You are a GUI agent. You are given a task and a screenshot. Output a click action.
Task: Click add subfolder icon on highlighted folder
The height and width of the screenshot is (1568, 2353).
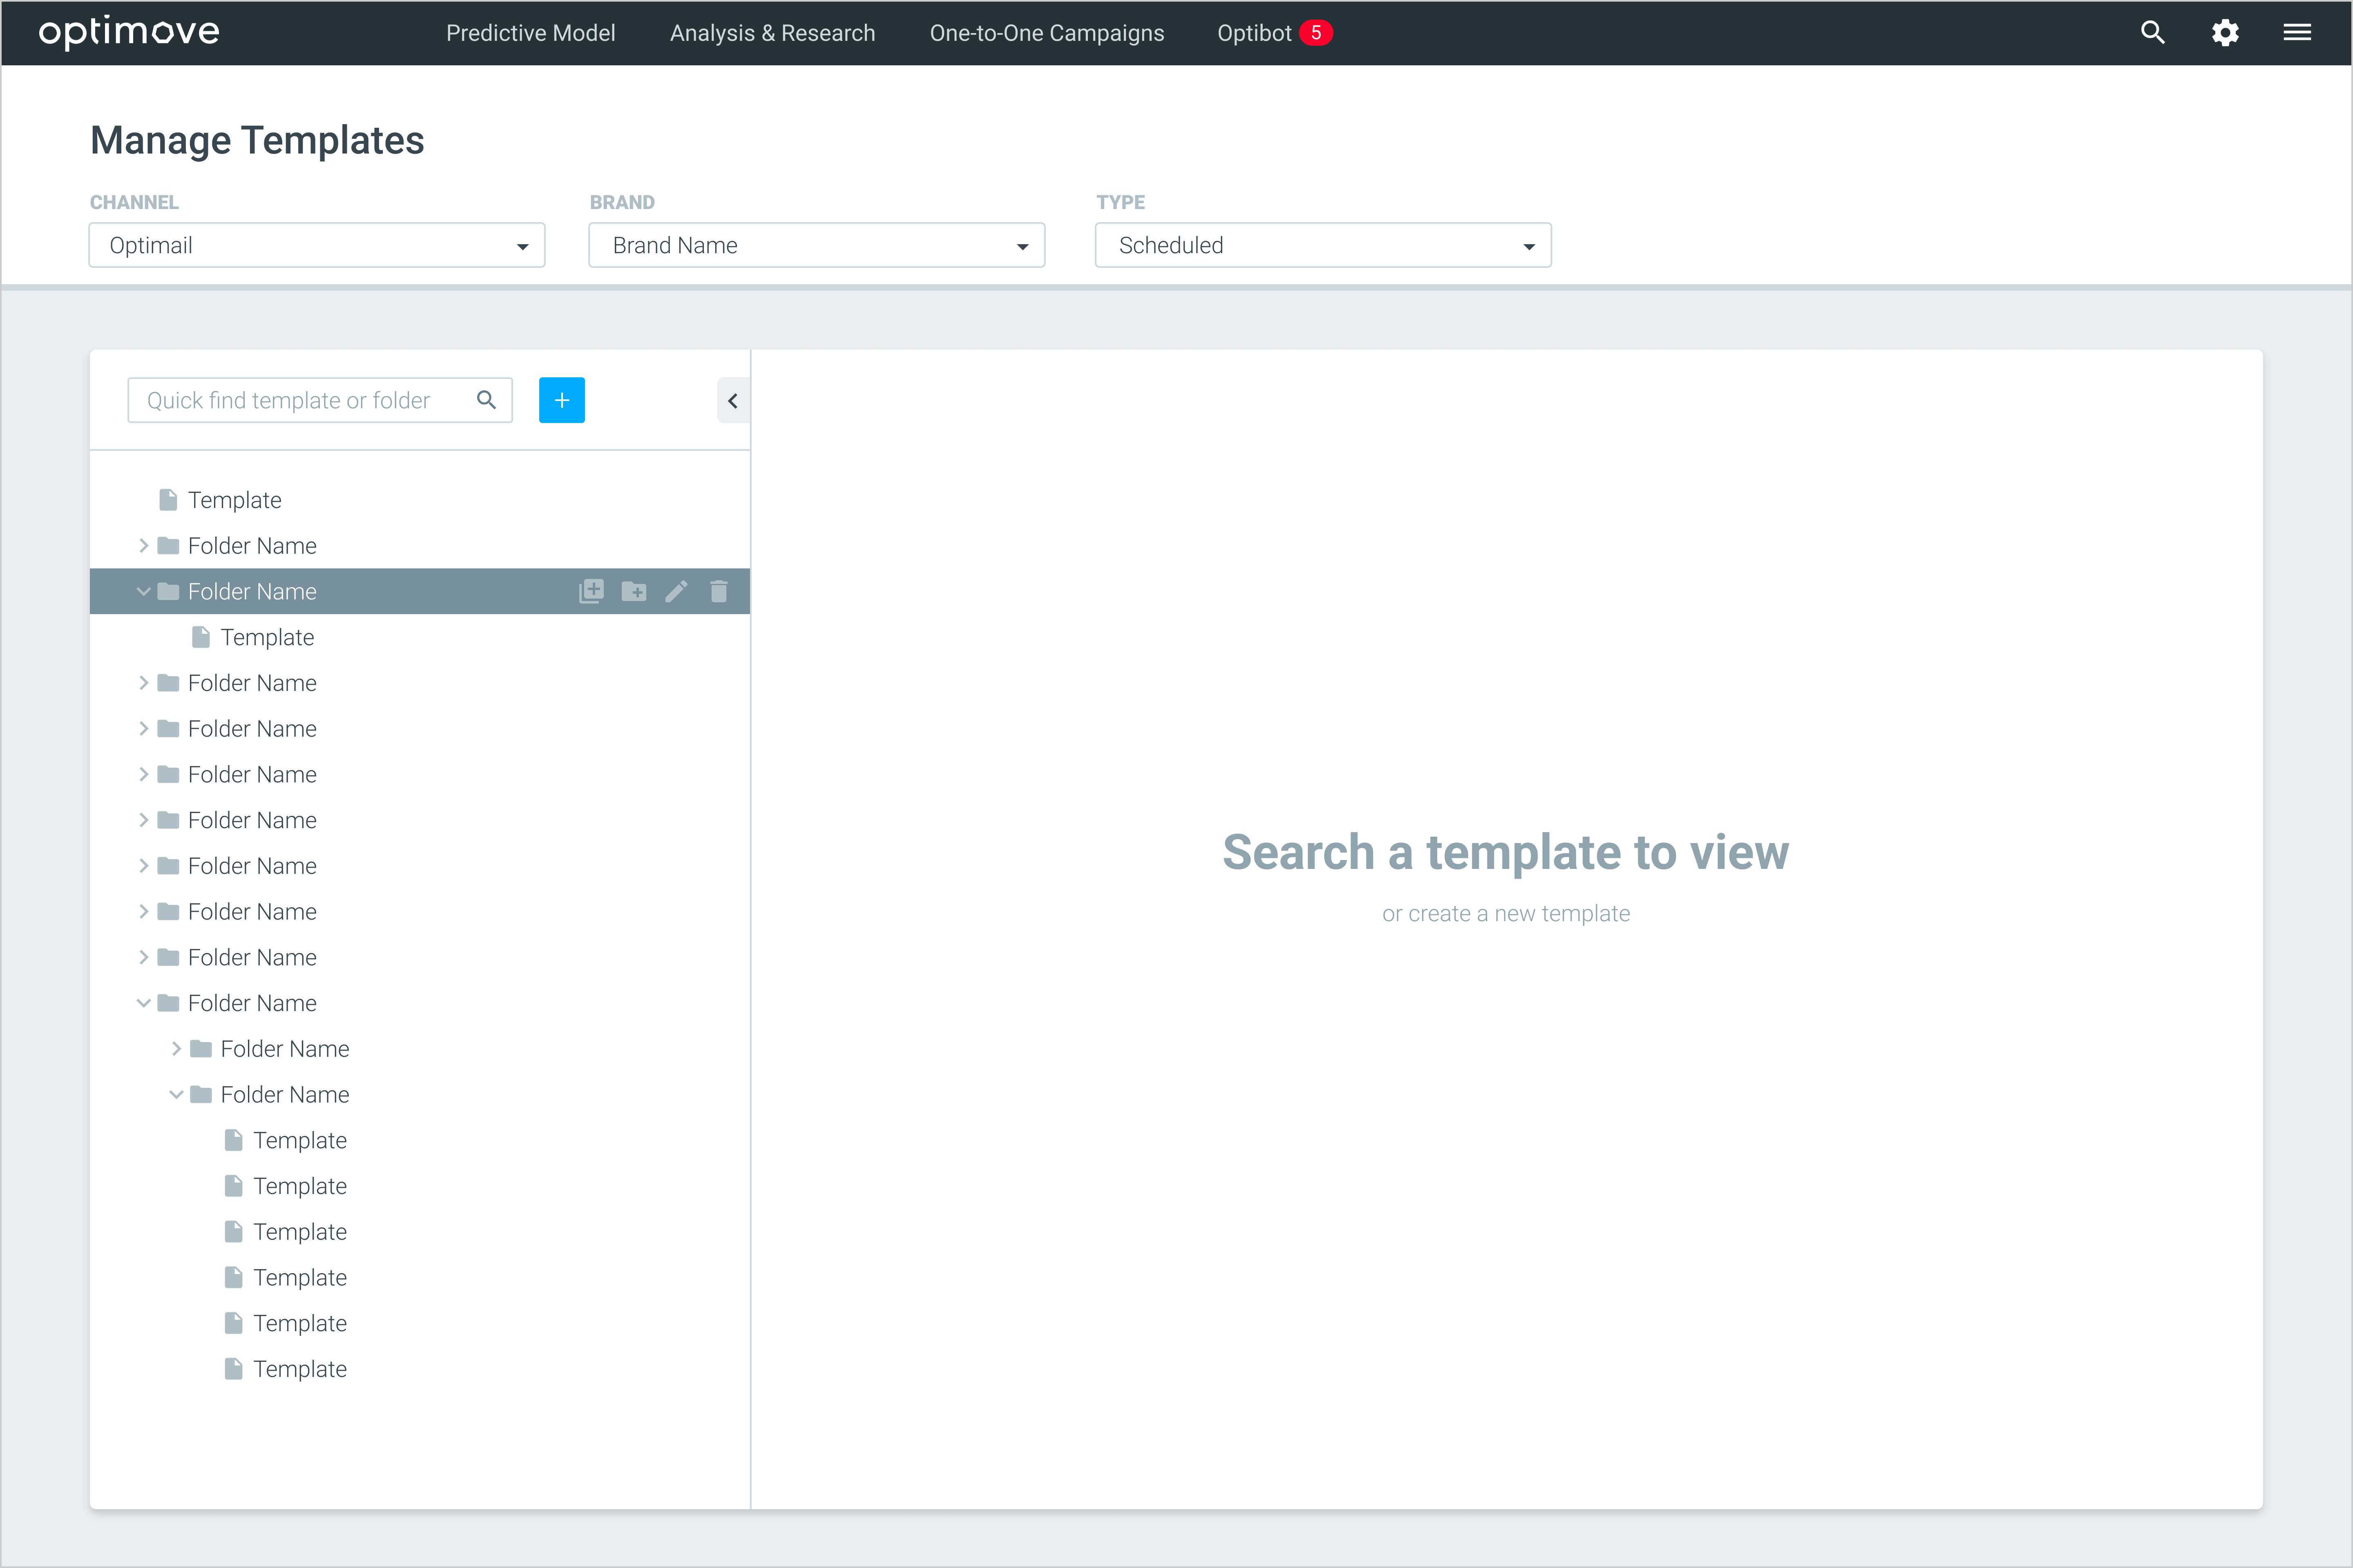[x=633, y=592]
